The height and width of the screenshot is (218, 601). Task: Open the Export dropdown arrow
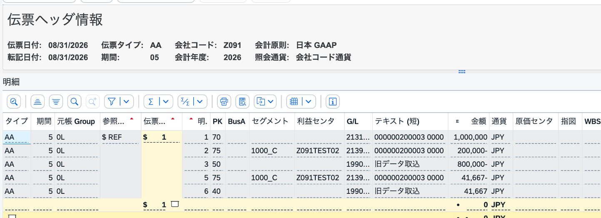(x=271, y=101)
